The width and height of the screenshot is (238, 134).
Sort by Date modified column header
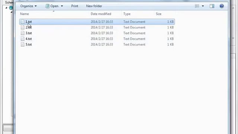[101, 14]
